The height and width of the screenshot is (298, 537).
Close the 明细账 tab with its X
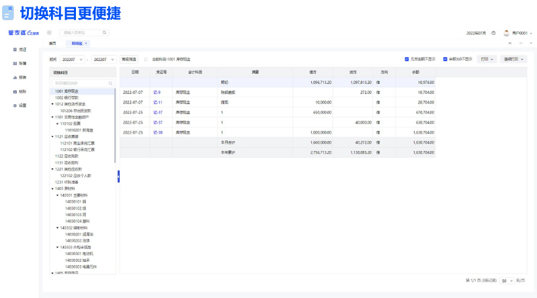(x=87, y=44)
